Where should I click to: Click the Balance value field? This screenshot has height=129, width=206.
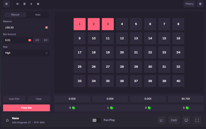[26, 28]
